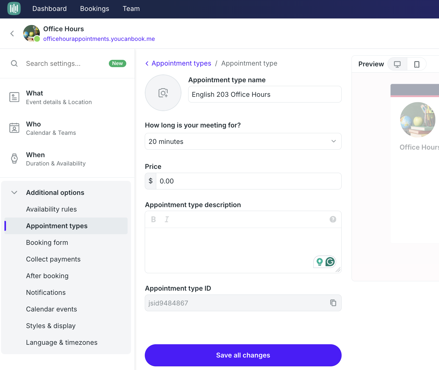
Task: Open the meeting duration dropdown
Action: click(243, 141)
